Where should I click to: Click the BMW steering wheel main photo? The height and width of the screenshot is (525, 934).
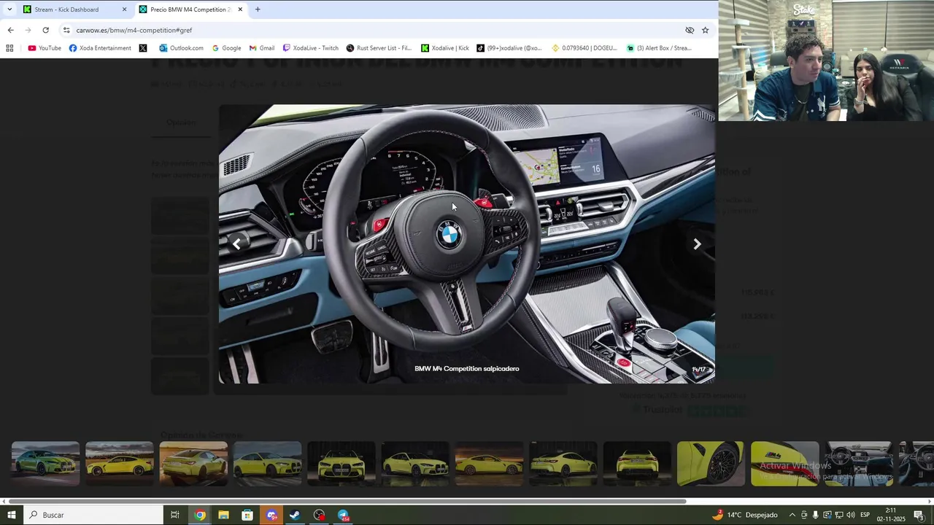(x=467, y=244)
